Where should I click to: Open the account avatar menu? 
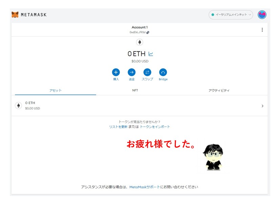(262, 15)
